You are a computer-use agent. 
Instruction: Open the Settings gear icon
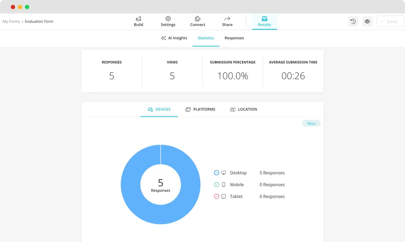point(168,19)
